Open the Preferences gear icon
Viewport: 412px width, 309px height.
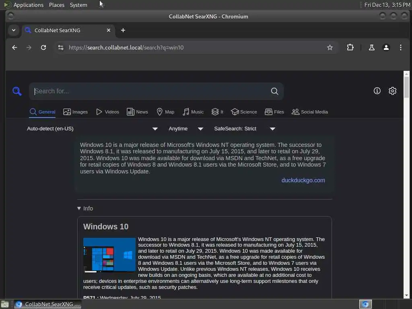(393, 91)
